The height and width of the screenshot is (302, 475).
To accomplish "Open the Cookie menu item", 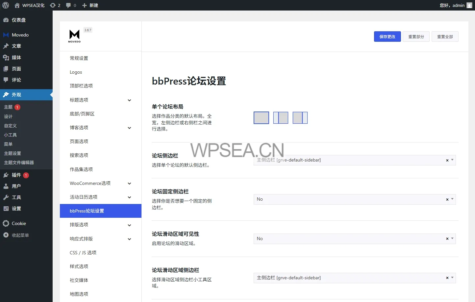I will point(19,223).
